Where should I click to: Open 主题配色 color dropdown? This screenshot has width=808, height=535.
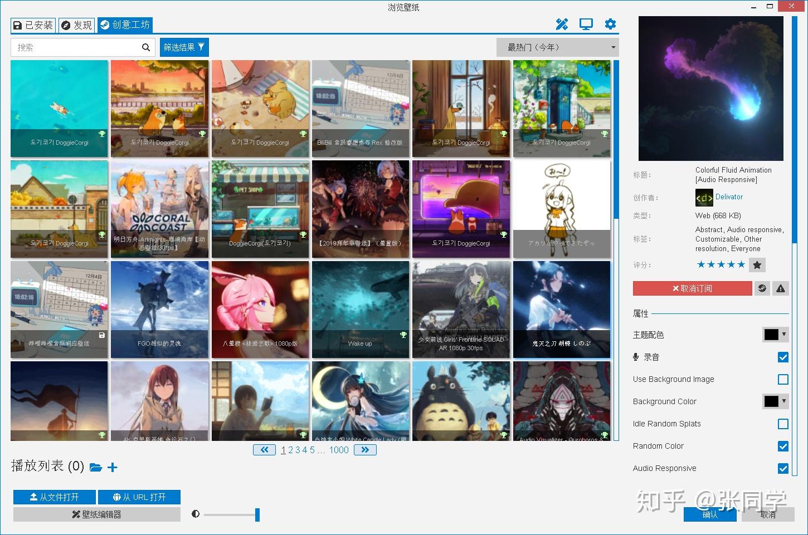(775, 335)
